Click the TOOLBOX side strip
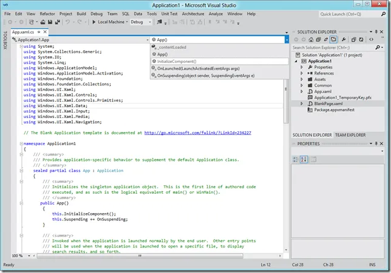The height and width of the screenshot is (273, 391). pos(5,40)
